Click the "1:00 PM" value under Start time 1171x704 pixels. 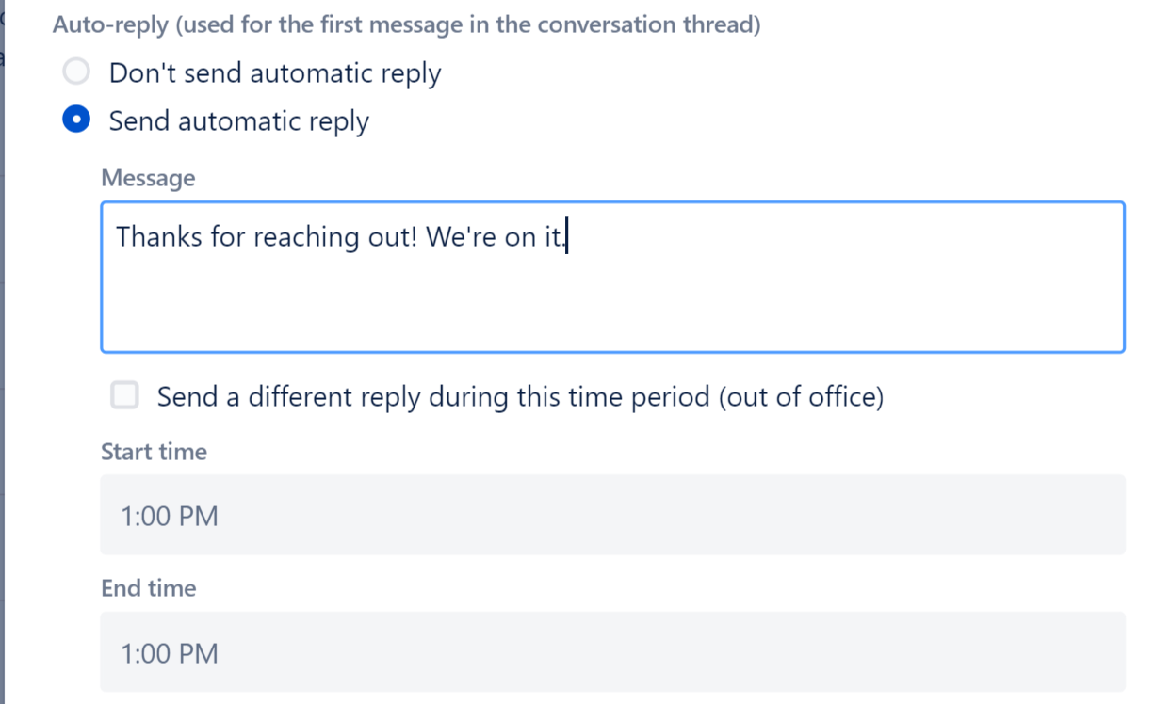pyautogui.click(x=170, y=516)
